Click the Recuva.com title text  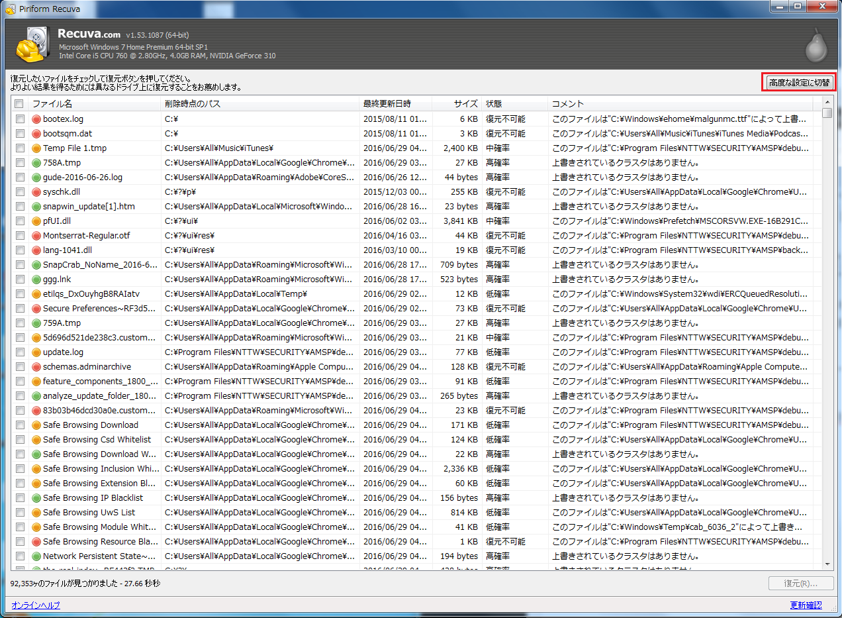click(x=88, y=34)
